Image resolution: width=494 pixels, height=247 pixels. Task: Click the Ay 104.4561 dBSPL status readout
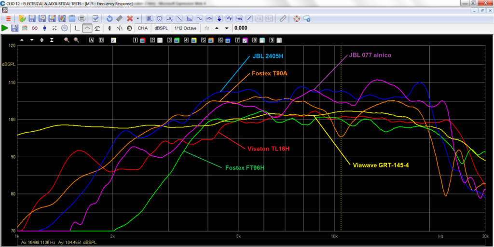[77, 243]
